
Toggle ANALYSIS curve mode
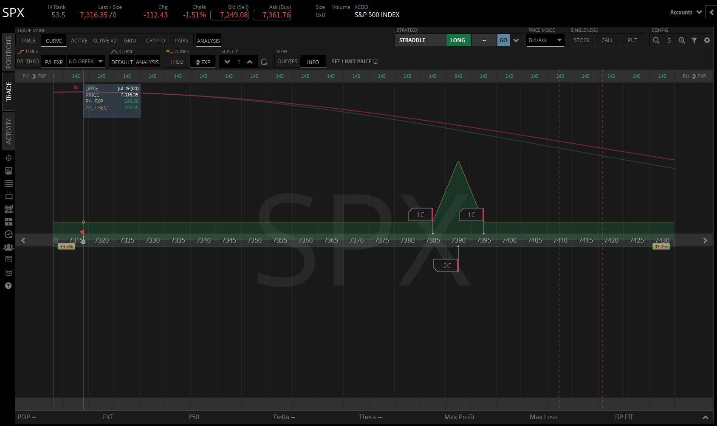(147, 62)
